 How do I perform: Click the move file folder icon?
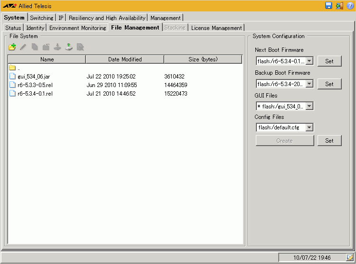coord(46,47)
